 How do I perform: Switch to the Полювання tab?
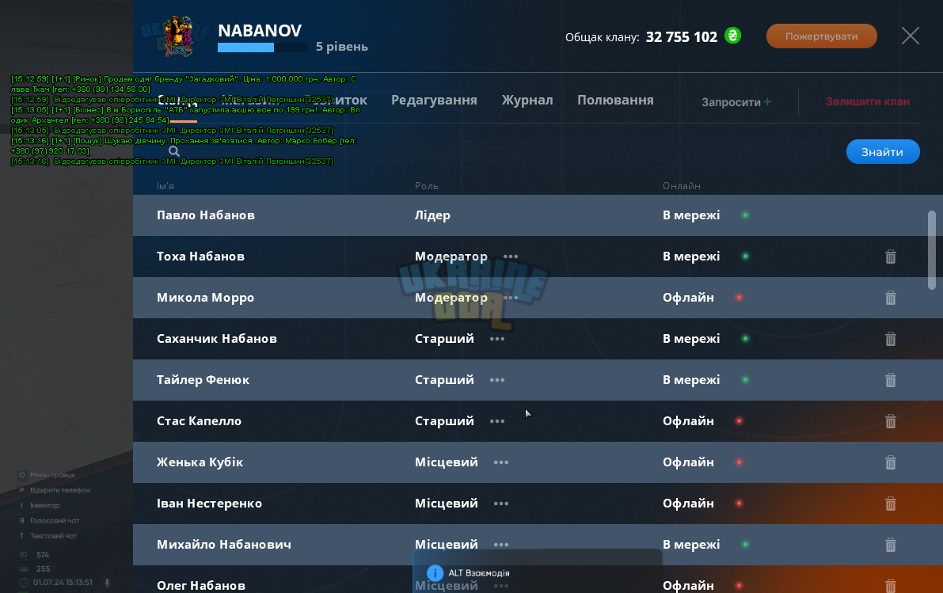tap(615, 101)
